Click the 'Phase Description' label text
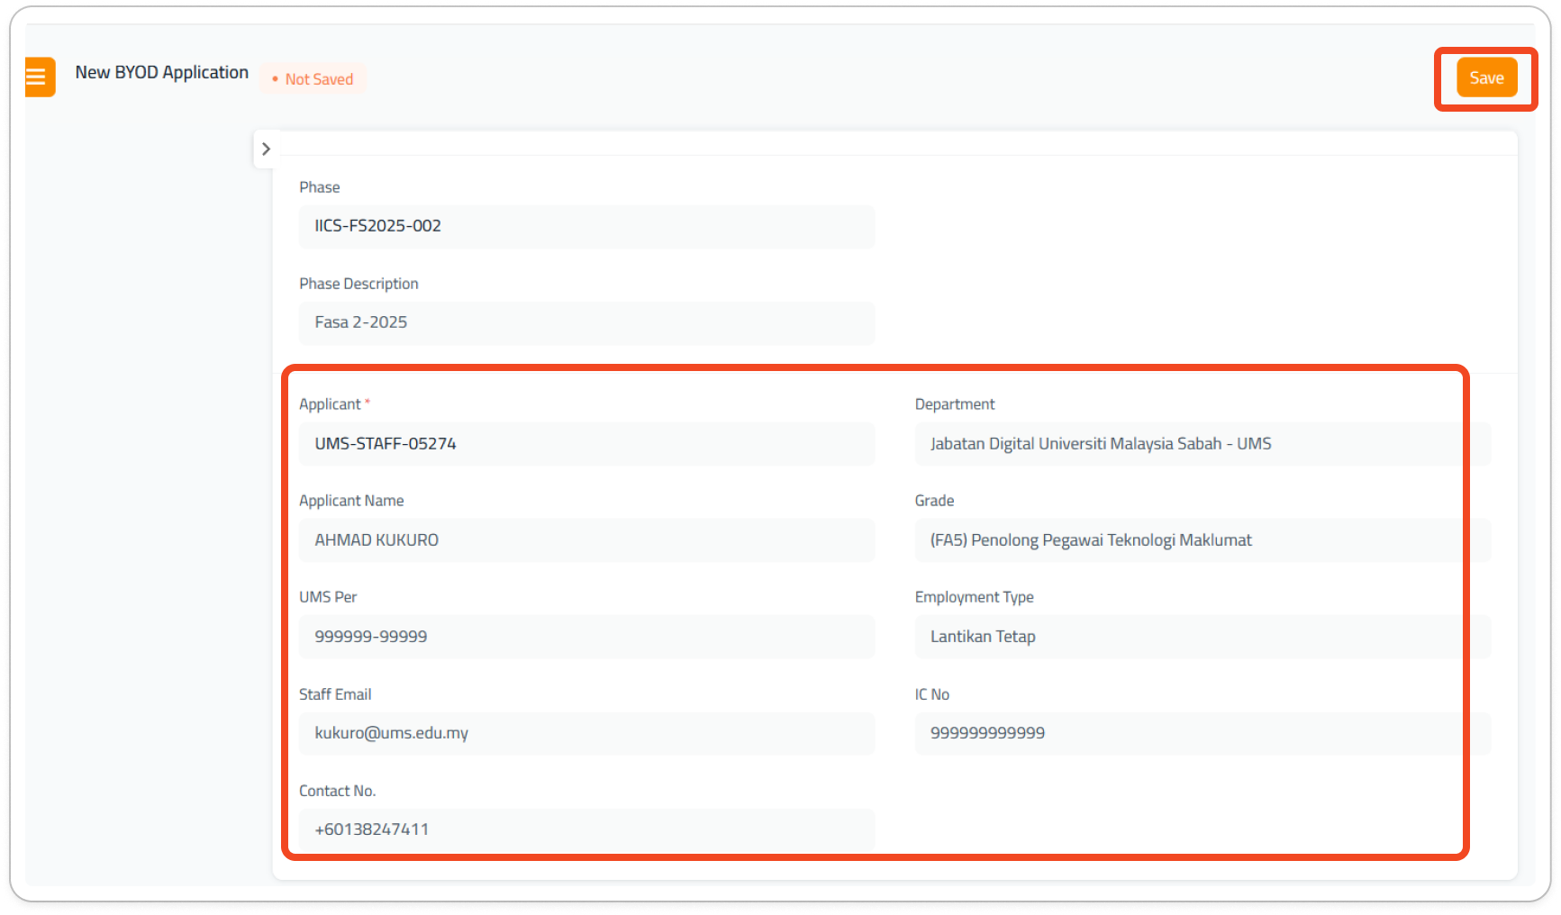Screen dimensions: 1561x915 pos(358,284)
